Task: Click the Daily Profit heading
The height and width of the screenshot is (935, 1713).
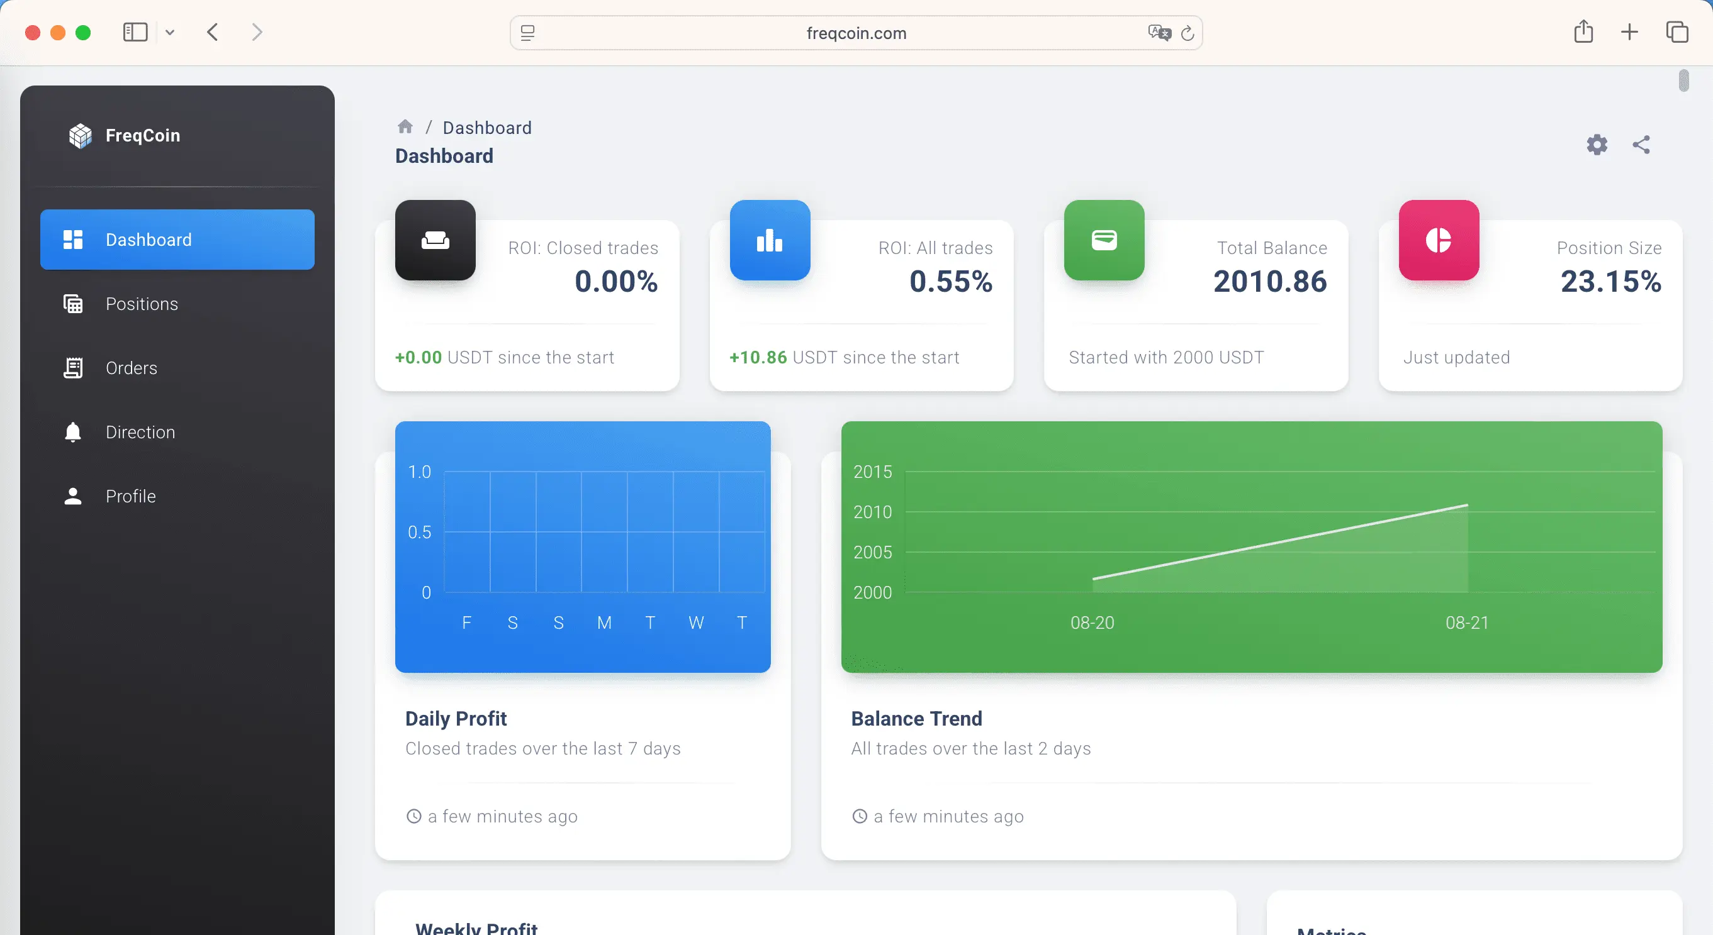Action: point(456,718)
